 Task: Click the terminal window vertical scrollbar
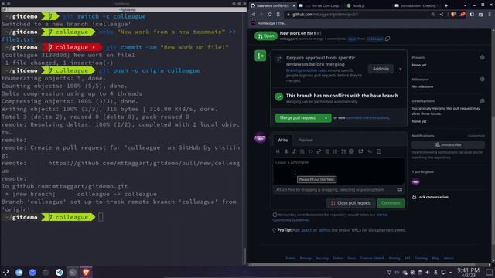244,256
